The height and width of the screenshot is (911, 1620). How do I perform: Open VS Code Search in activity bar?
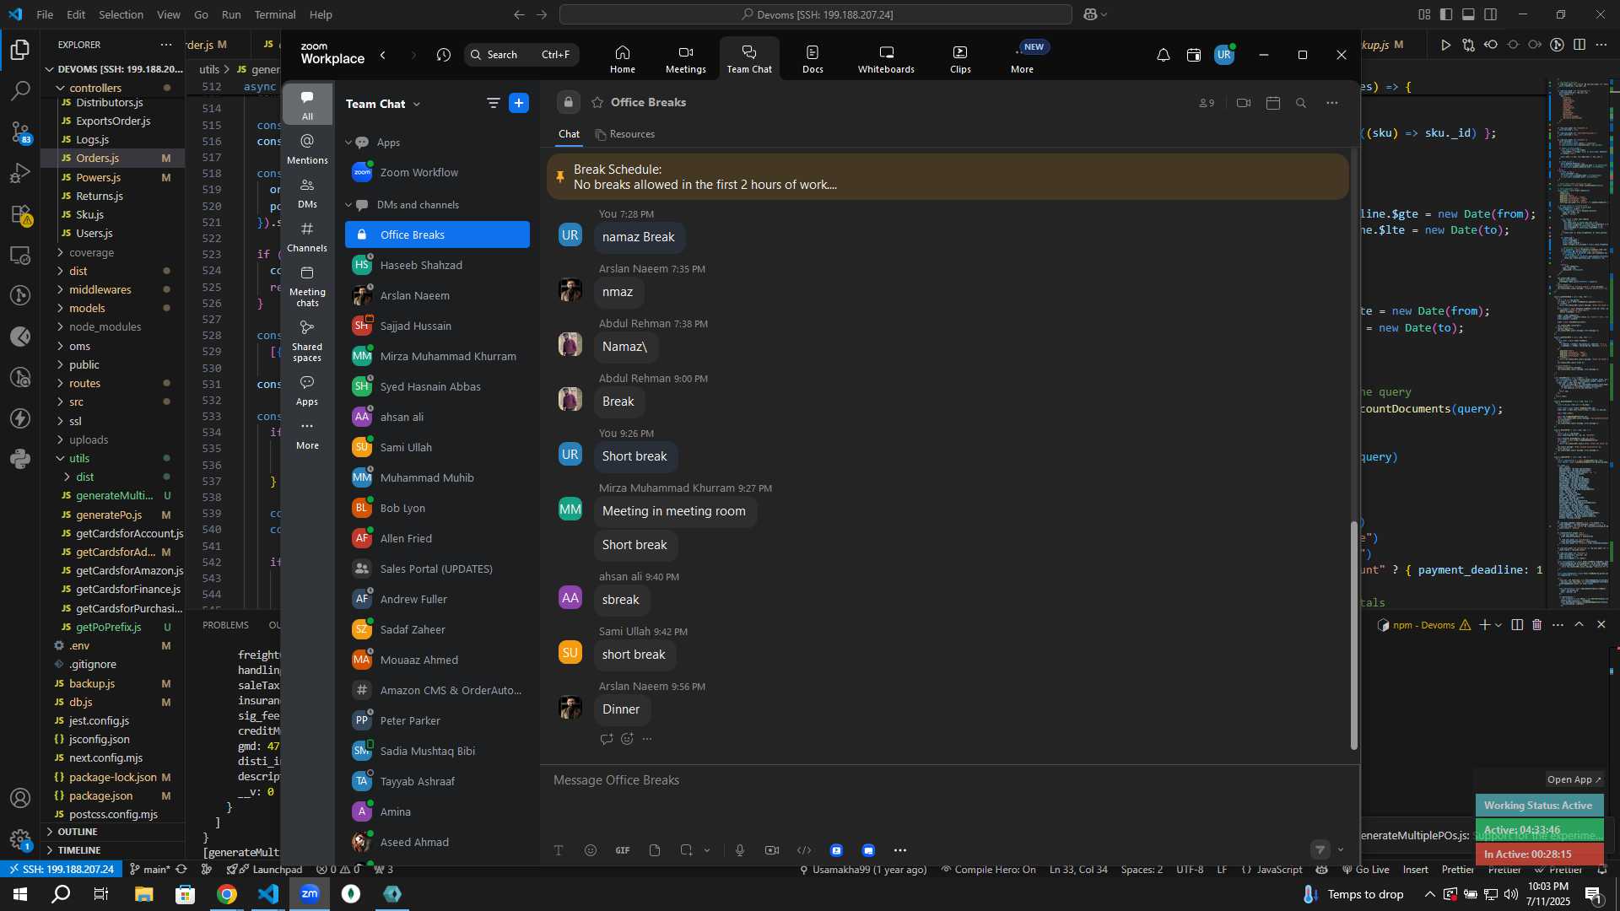[20, 90]
